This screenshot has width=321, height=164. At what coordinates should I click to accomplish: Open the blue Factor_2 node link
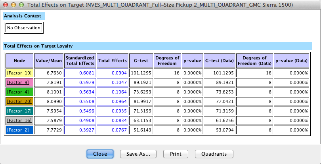click(19, 130)
